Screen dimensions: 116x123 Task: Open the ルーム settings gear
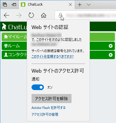(x=111, y=46)
